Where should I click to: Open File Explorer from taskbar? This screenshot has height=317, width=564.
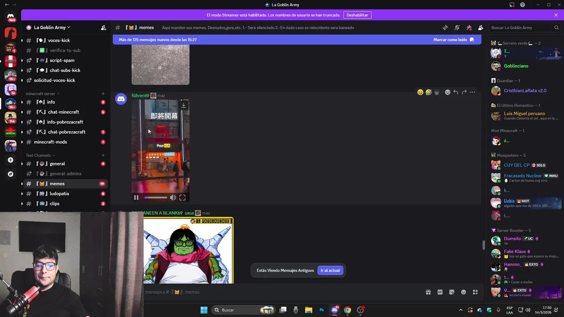coord(308,310)
